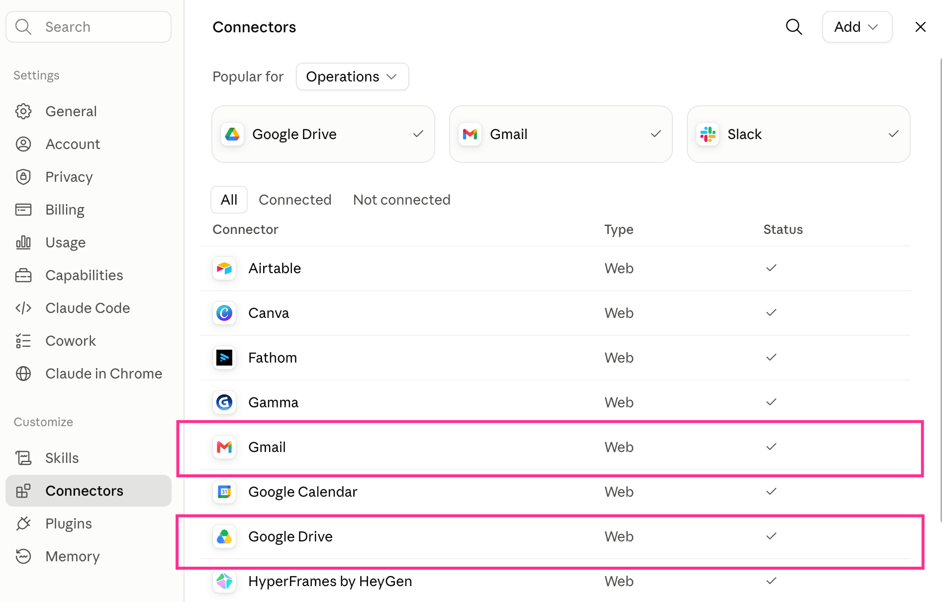The width and height of the screenshot is (942, 602).
Task: Click the Status column header
Action: [783, 229]
